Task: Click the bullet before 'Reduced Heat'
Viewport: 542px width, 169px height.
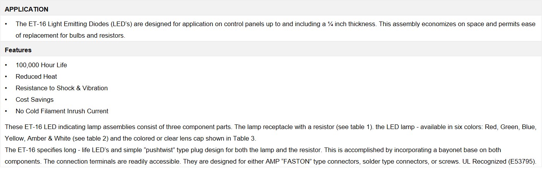Action: pos(6,76)
